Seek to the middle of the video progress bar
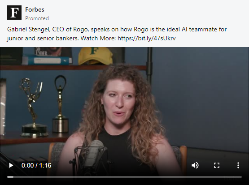This screenshot has width=249, height=185. [125, 177]
